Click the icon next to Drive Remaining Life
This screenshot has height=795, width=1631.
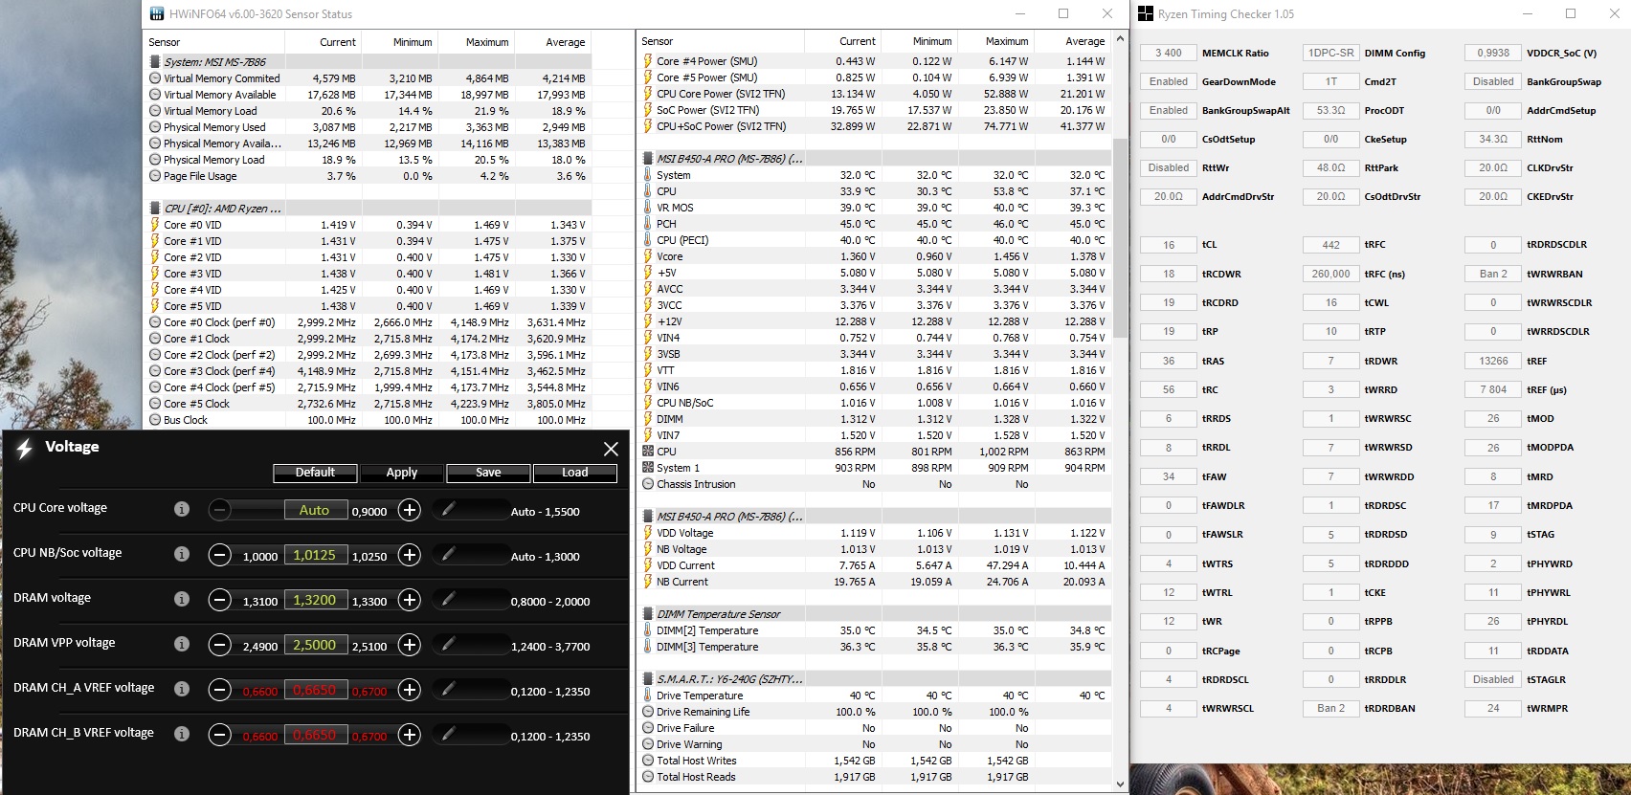coord(648,712)
